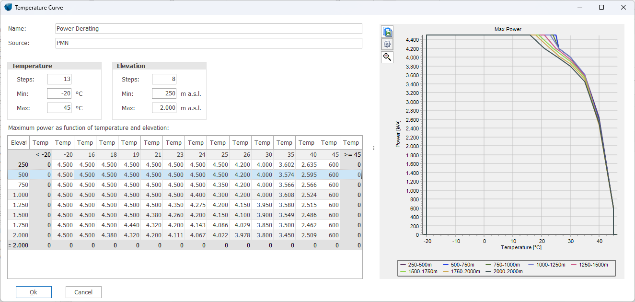The image size is (635, 302).
Task: Select the Eleval column header in the table
Action: pyautogui.click(x=19, y=142)
